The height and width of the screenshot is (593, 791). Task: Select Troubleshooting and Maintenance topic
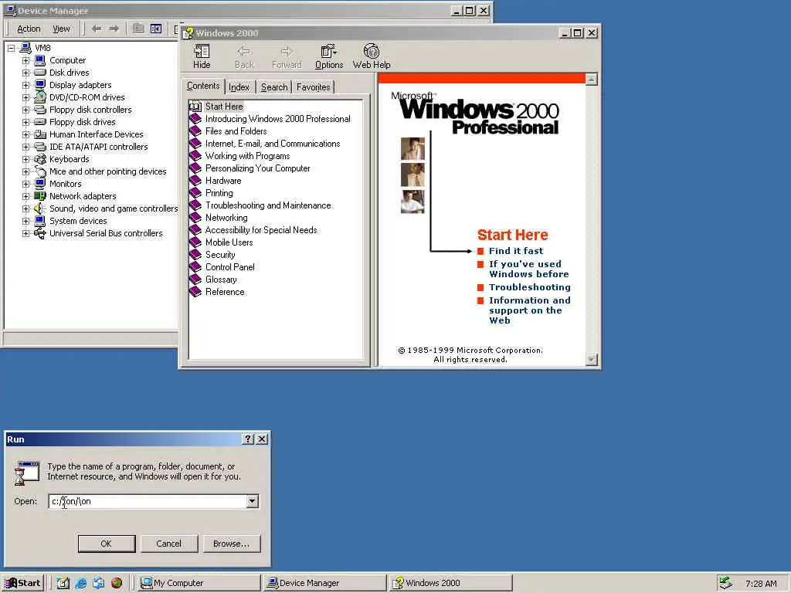pos(268,205)
